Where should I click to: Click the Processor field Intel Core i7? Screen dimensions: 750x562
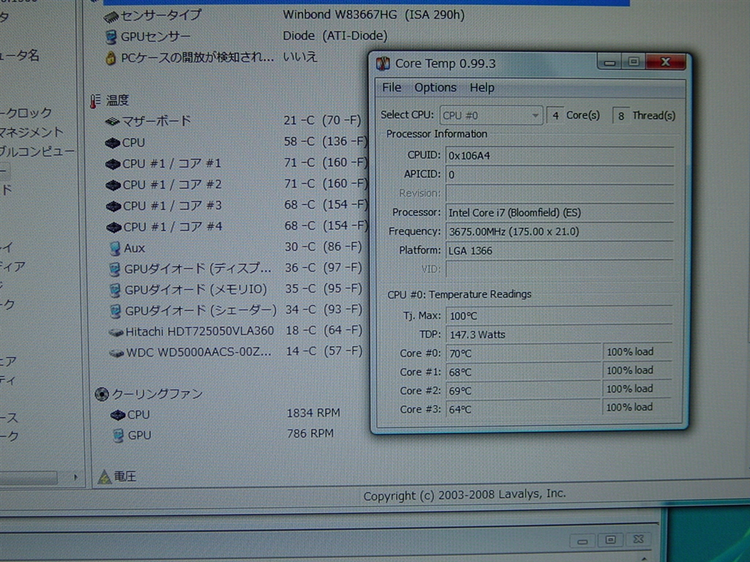click(559, 213)
